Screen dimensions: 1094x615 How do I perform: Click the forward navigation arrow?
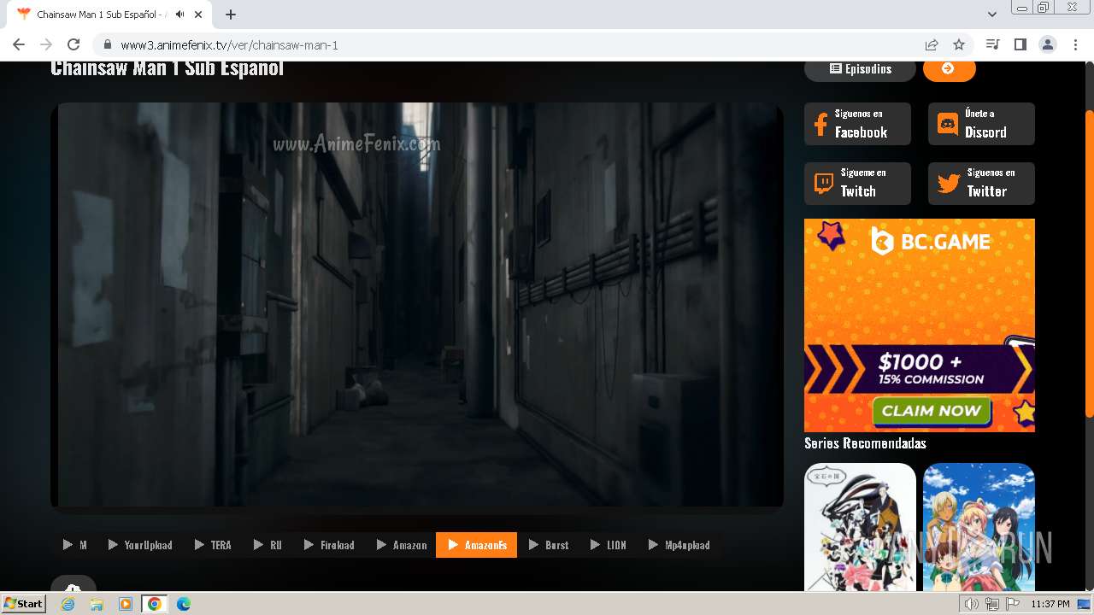pyautogui.click(x=46, y=44)
